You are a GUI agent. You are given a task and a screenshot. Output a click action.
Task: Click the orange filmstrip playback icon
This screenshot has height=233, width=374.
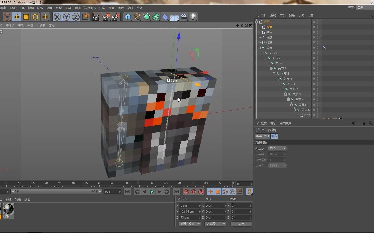point(249,192)
